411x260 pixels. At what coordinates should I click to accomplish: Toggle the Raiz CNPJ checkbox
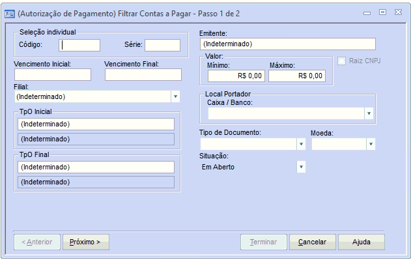point(341,61)
